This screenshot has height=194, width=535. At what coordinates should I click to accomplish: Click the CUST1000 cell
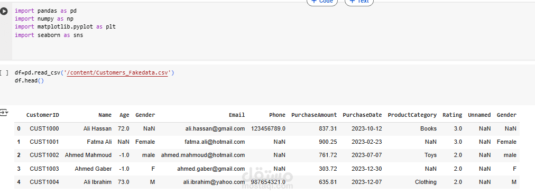[44, 128]
